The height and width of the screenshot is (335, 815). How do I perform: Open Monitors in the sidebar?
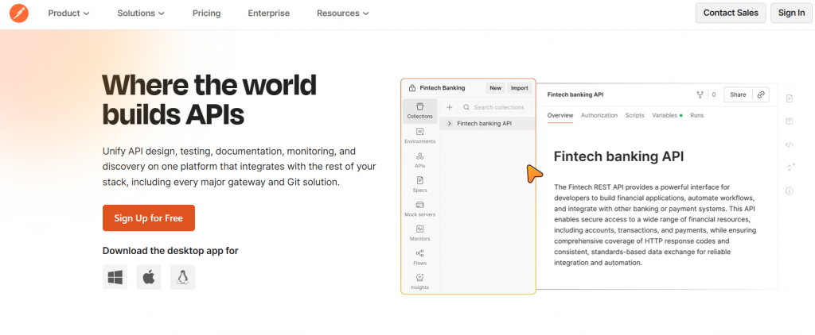tap(420, 233)
